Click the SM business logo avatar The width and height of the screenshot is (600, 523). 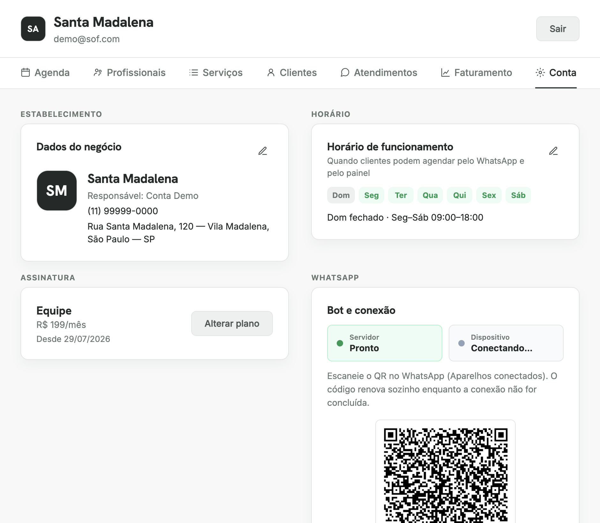(x=57, y=191)
